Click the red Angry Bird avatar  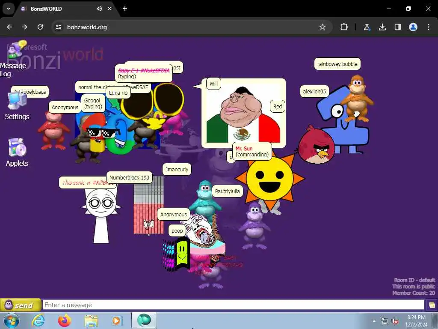[316, 145]
